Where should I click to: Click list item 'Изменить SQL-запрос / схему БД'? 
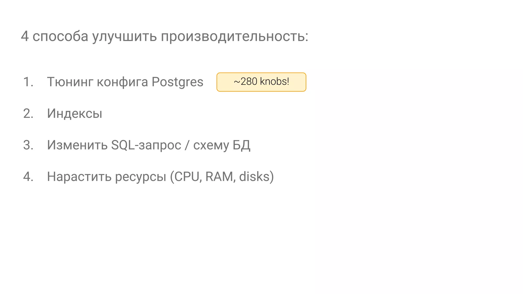(149, 145)
